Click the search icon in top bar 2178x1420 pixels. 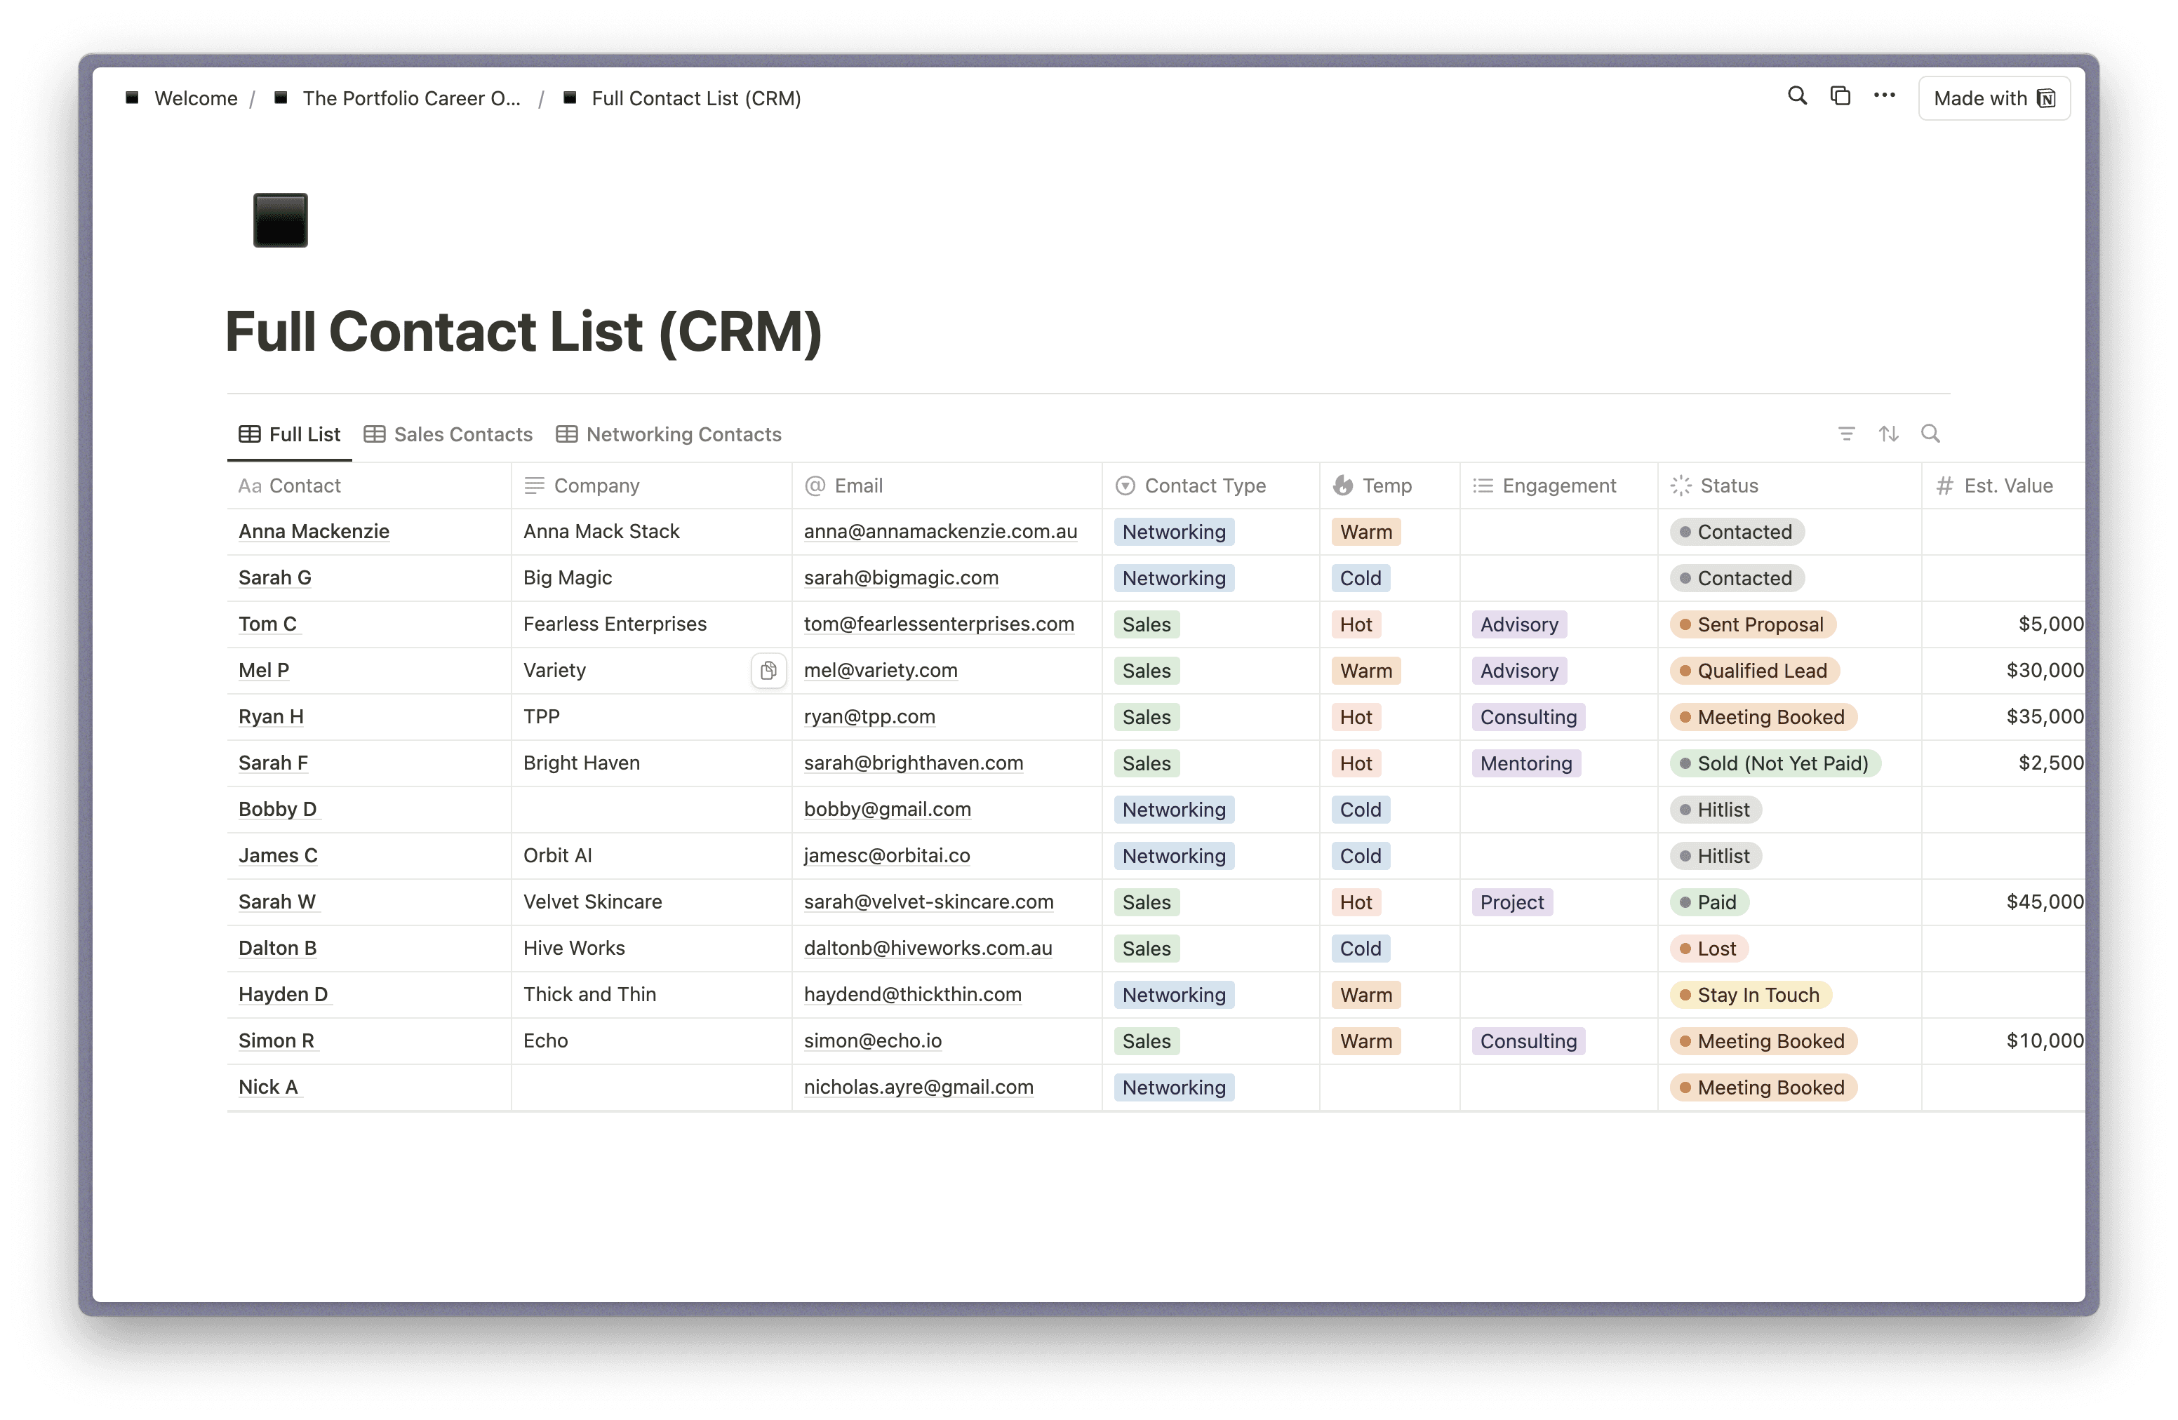tap(1796, 96)
